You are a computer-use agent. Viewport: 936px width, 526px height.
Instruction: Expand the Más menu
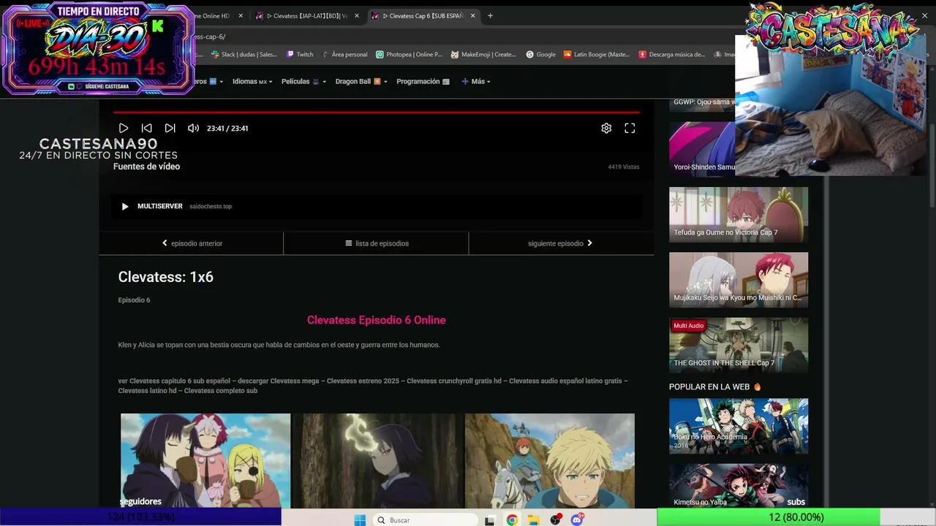tap(476, 81)
